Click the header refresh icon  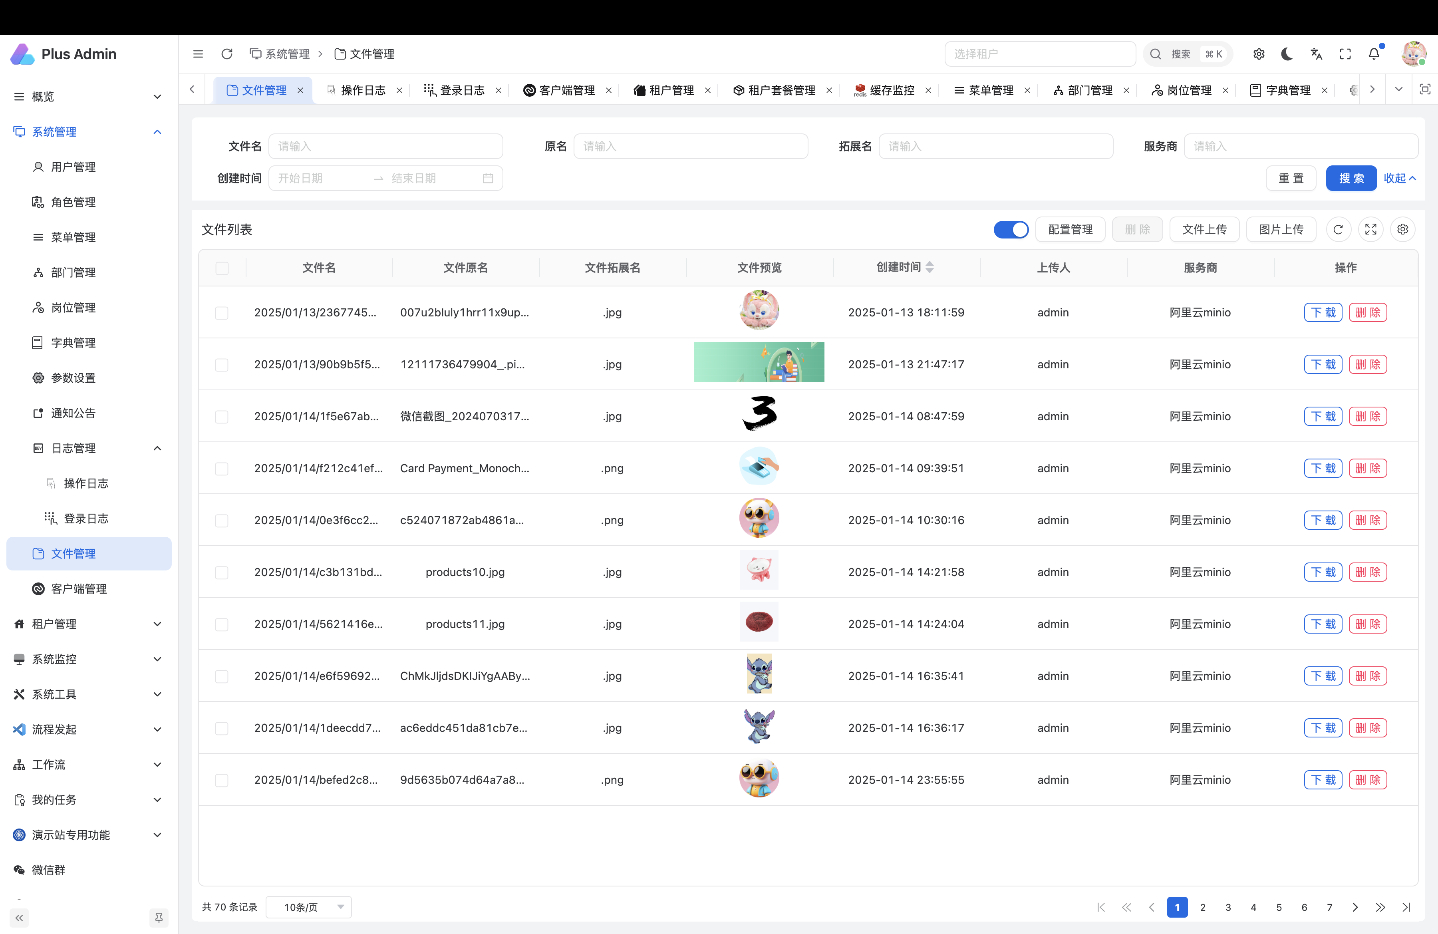[x=227, y=54]
